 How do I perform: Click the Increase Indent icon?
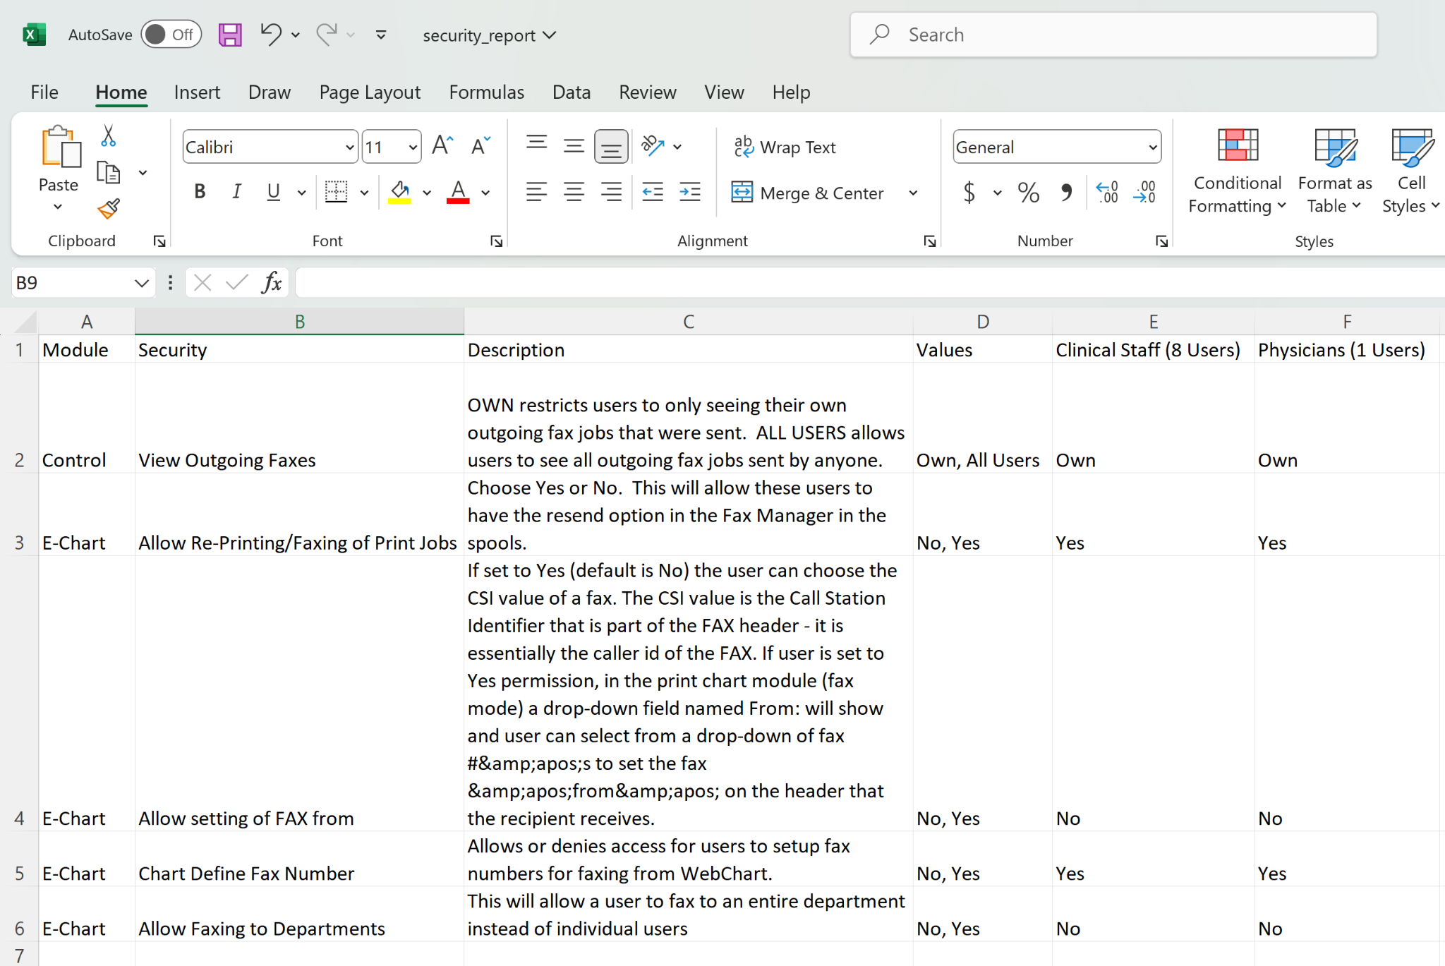click(x=689, y=193)
